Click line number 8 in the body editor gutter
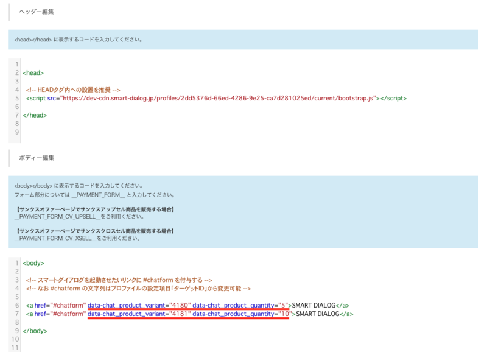The width and height of the screenshot is (487, 352). (17, 322)
